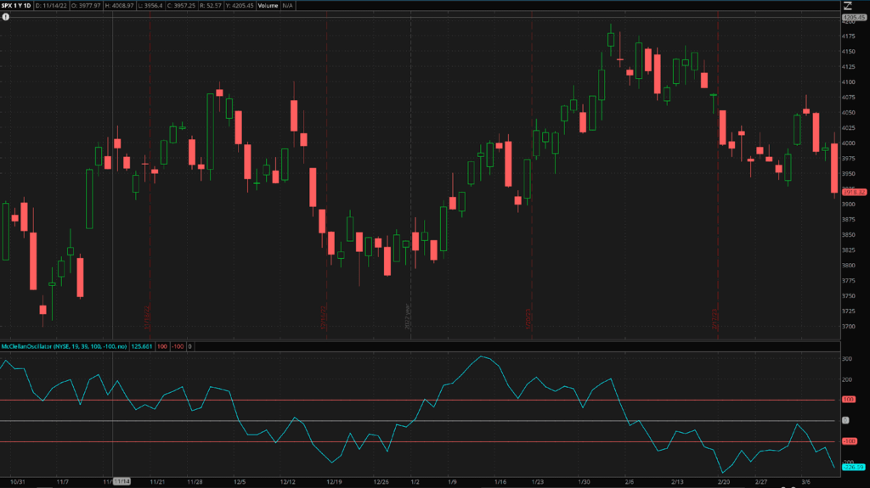Click the 1/9 date on time axis
The image size is (870, 488).
tap(452, 482)
